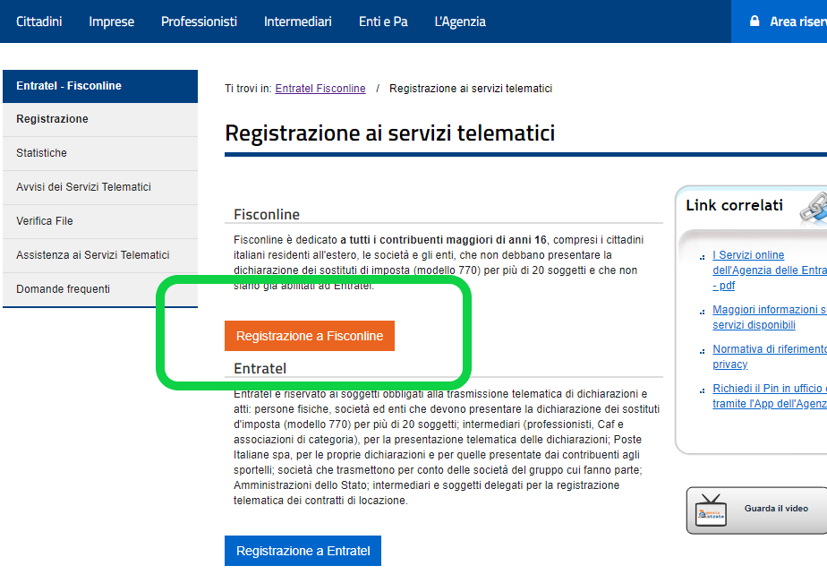827x583 pixels.
Task: Open the Imprese menu
Action: click(111, 21)
